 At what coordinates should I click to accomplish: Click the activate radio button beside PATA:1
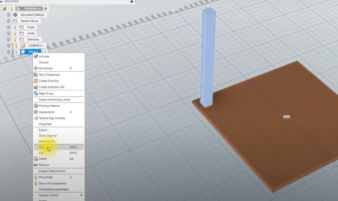tap(44, 52)
